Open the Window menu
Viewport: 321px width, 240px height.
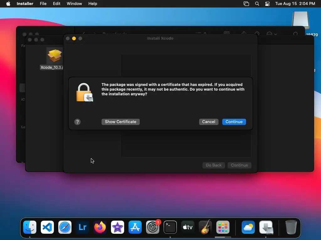pyautogui.click(x=74, y=4)
